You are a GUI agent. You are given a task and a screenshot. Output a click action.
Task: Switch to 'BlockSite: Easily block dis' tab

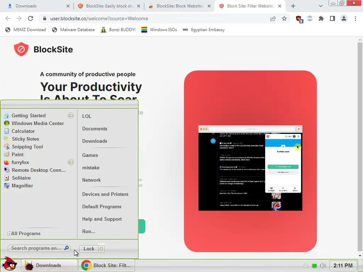[x=108, y=6]
